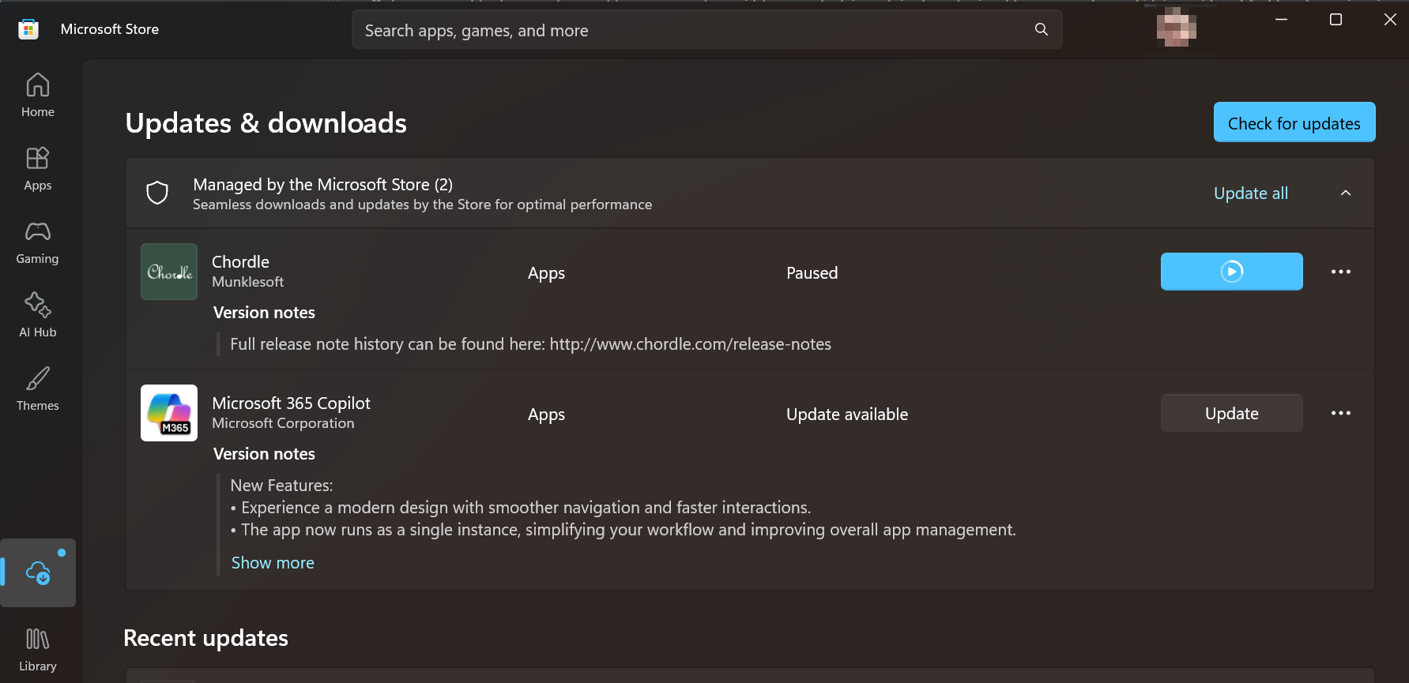Maximize the Microsoft Store window
Screen dimensions: 1409x683
point(1336,20)
